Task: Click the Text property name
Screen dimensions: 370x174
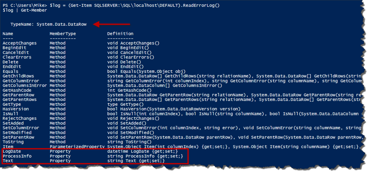Action: pos(8,161)
